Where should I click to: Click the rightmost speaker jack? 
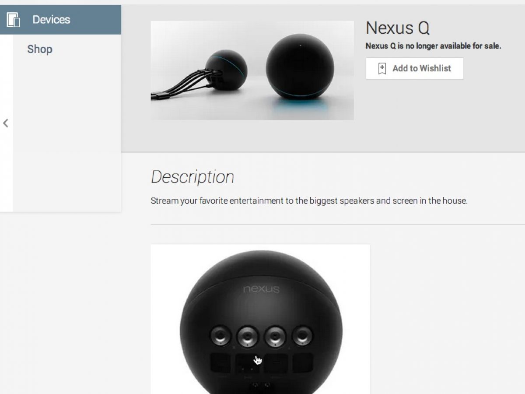tap(303, 336)
